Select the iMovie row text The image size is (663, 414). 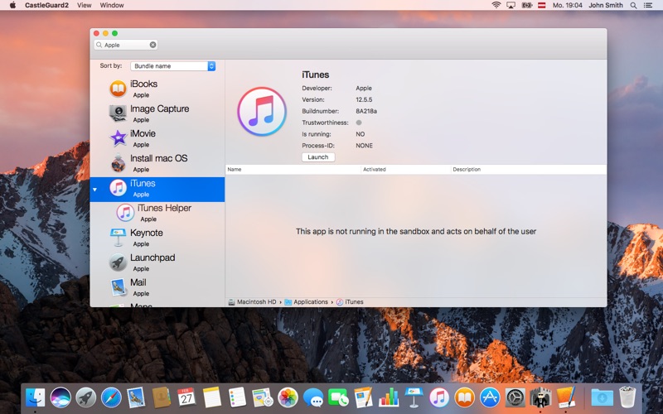pos(143,133)
